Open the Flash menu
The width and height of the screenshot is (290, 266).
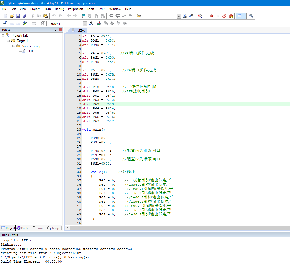(47, 9)
